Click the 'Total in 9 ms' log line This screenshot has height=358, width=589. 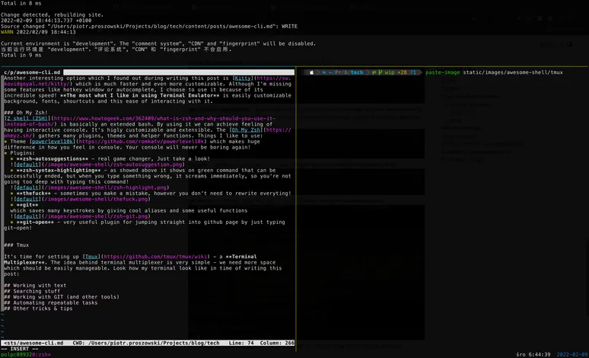(x=21, y=55)
